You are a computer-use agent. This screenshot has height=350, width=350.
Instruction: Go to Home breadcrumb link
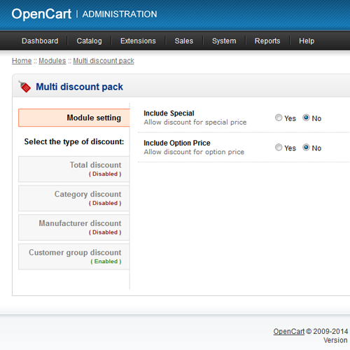pyautogui.click(x=22, y=61)
